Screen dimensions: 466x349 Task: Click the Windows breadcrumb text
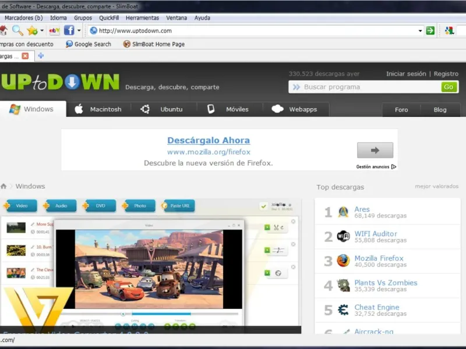[x=30, y=186]
